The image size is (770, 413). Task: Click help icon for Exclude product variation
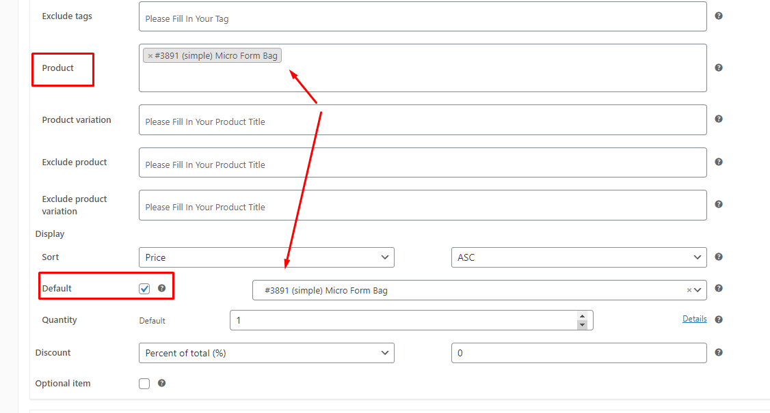click(x=719, y=204)
